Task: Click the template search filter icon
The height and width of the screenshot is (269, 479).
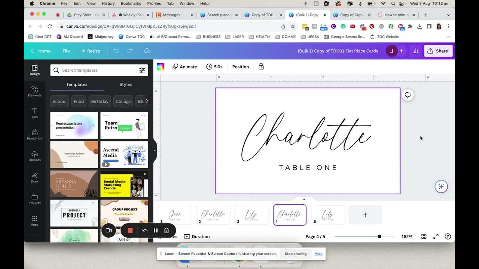Action: coord(142,70)
